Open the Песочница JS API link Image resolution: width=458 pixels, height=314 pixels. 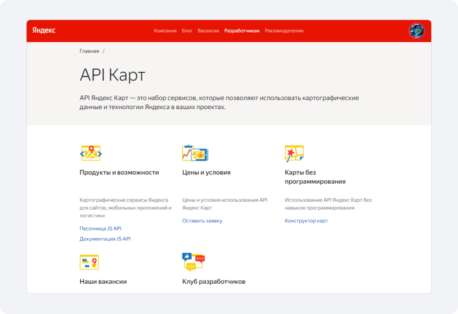pos(101,229)
